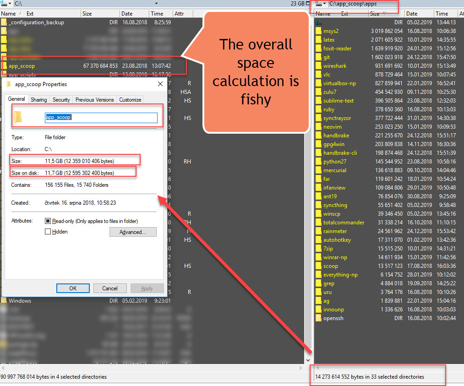Click the Advanced... button
The image size is (464, 386).
pos(133,232)
